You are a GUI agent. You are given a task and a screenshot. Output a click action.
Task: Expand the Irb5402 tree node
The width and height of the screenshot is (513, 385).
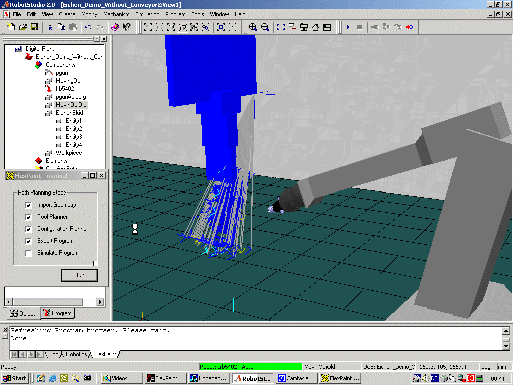(x=39, y=89)
